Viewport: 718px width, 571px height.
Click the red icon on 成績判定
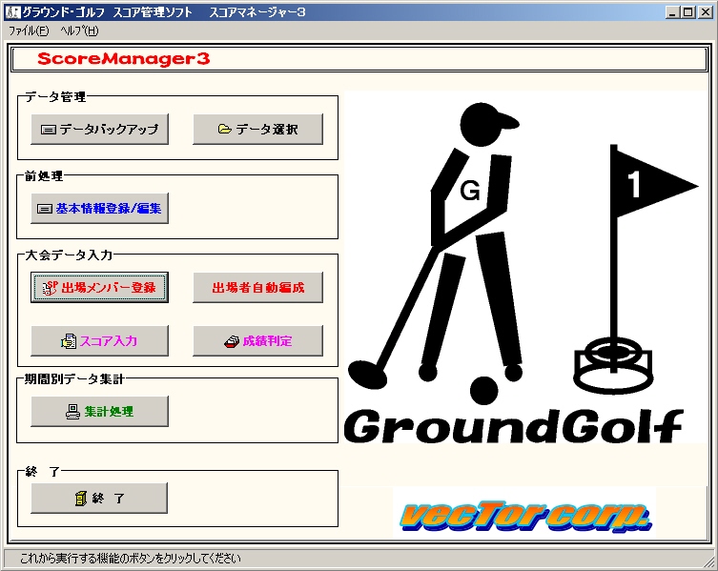point(232,341)
